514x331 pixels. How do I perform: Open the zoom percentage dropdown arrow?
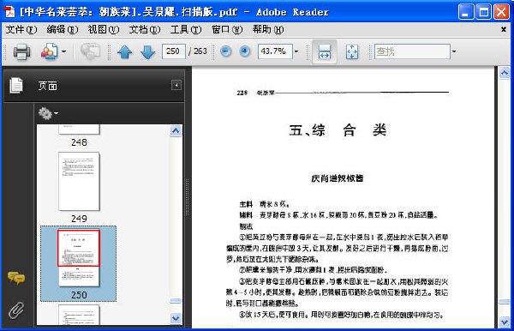click(x=296, y=51)
